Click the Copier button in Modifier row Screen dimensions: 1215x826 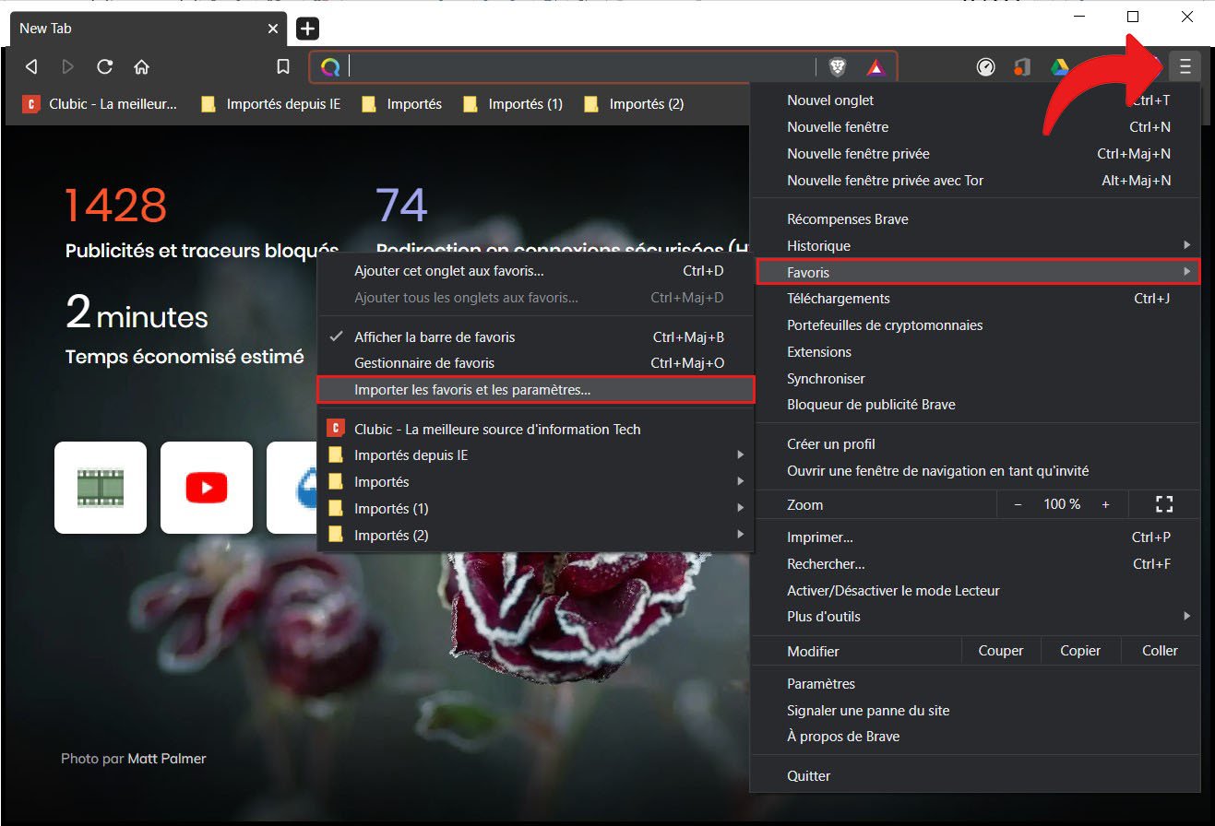(1079, 651)
